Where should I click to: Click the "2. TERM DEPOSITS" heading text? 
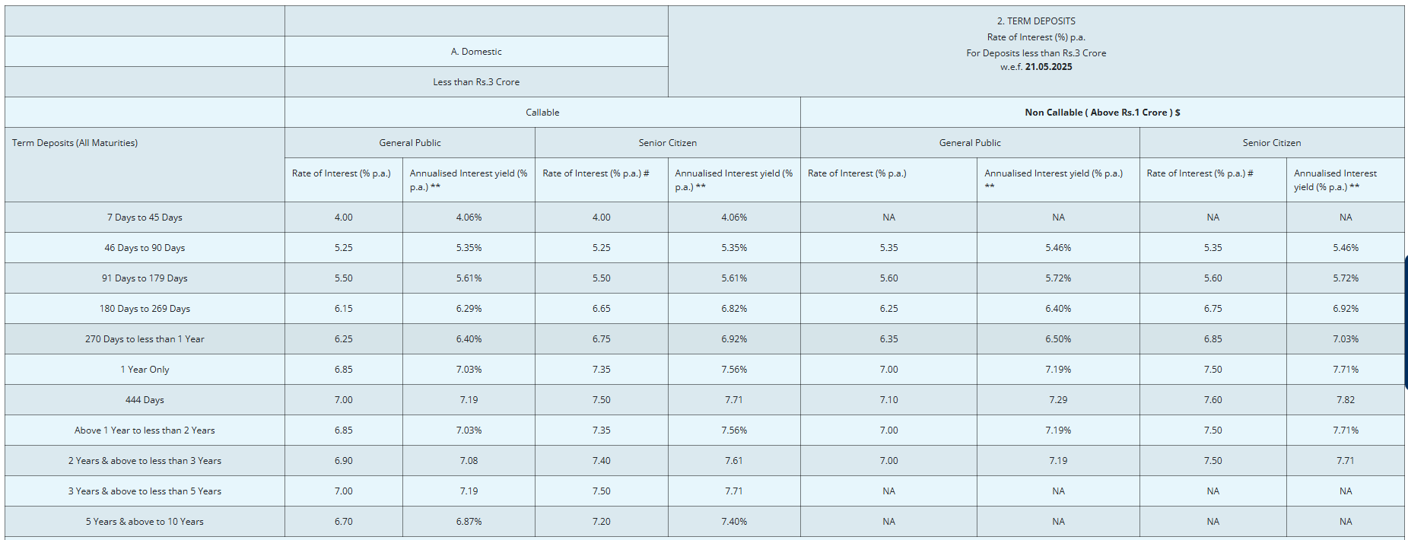pos(1036,21)
